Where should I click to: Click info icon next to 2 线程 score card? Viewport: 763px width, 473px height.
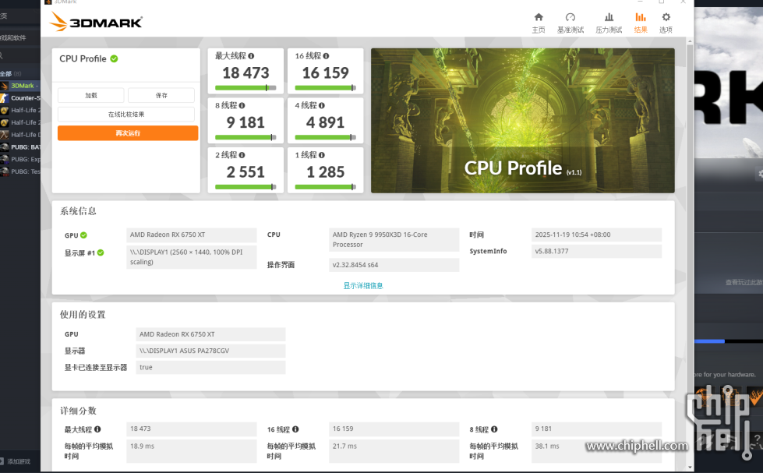coord(242,155)
